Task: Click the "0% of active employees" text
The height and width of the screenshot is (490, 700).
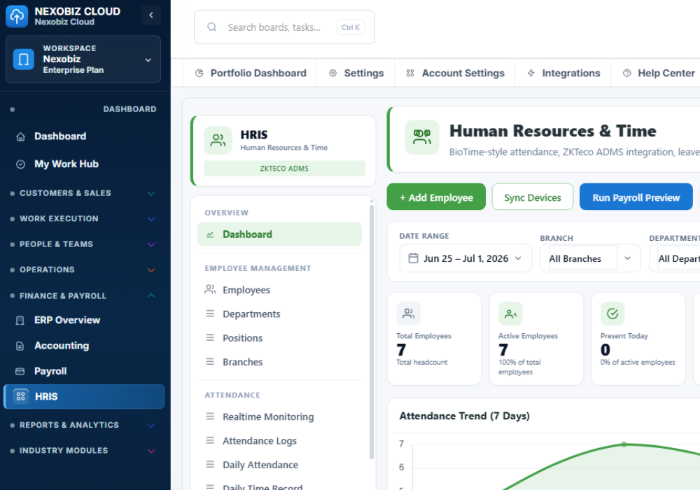Action: click(x=638, y=363)
